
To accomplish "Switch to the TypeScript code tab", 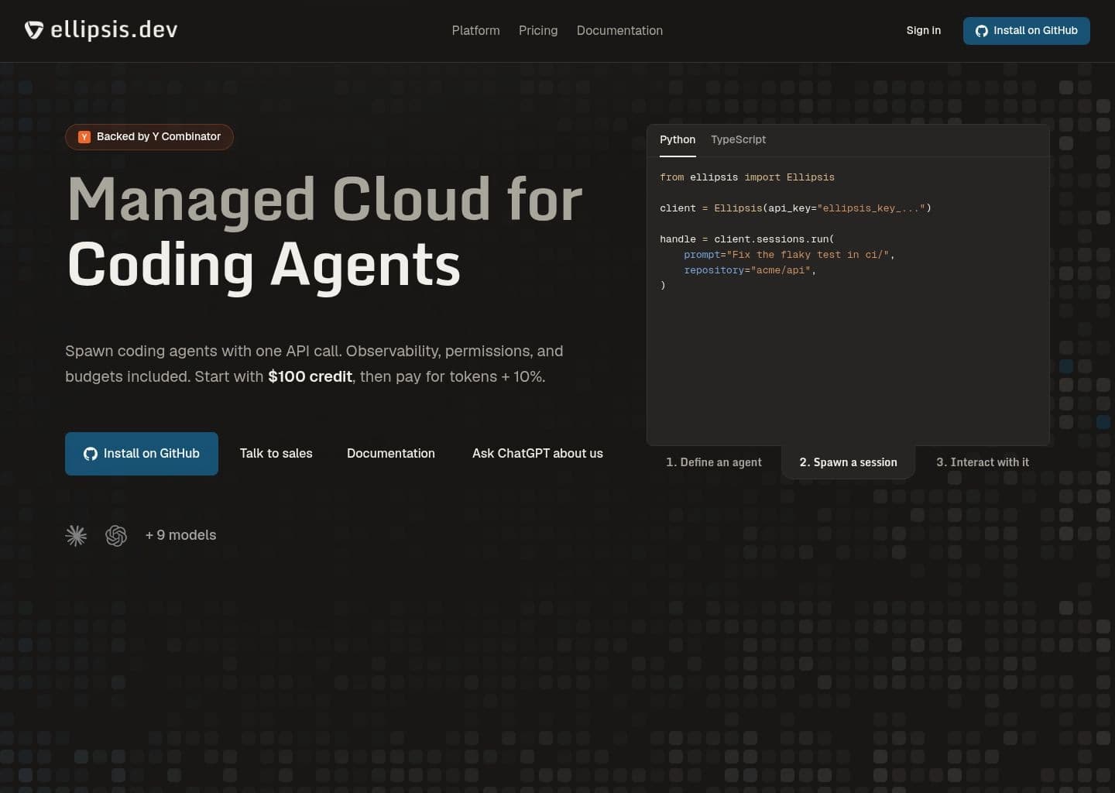I will pos(738,139).
